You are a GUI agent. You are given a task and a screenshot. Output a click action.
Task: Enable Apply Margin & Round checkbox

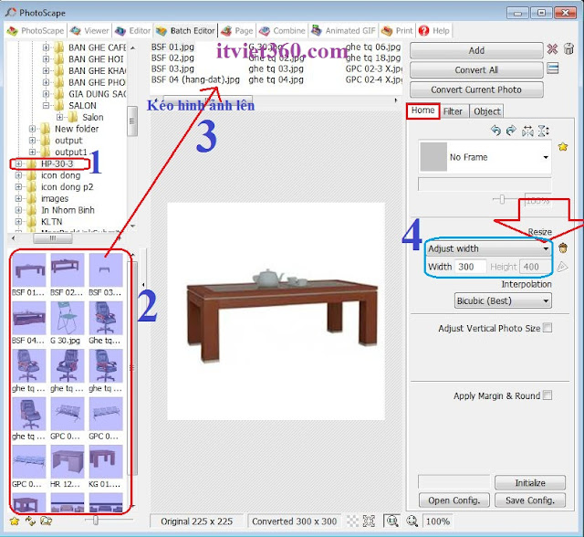tap(547, 395)
